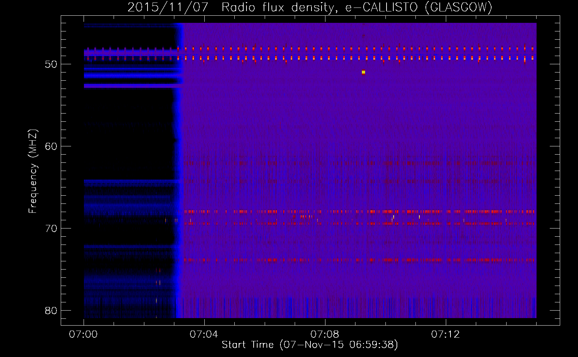Screen dimensions: 578x357
Task: Click the 07:12 time tick label
Action: pyautogui.click(x=445, y=335)
